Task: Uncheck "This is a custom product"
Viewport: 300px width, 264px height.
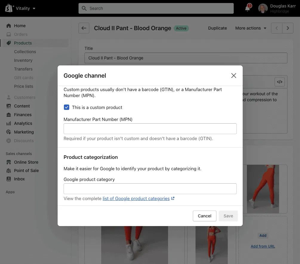Action: pyautogui.click(x=67, y=108)
